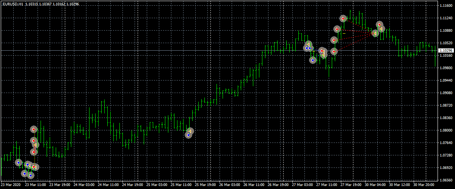Click price axis label 1.09080
The height and width of the screenshot is (189, 455).
446,93
